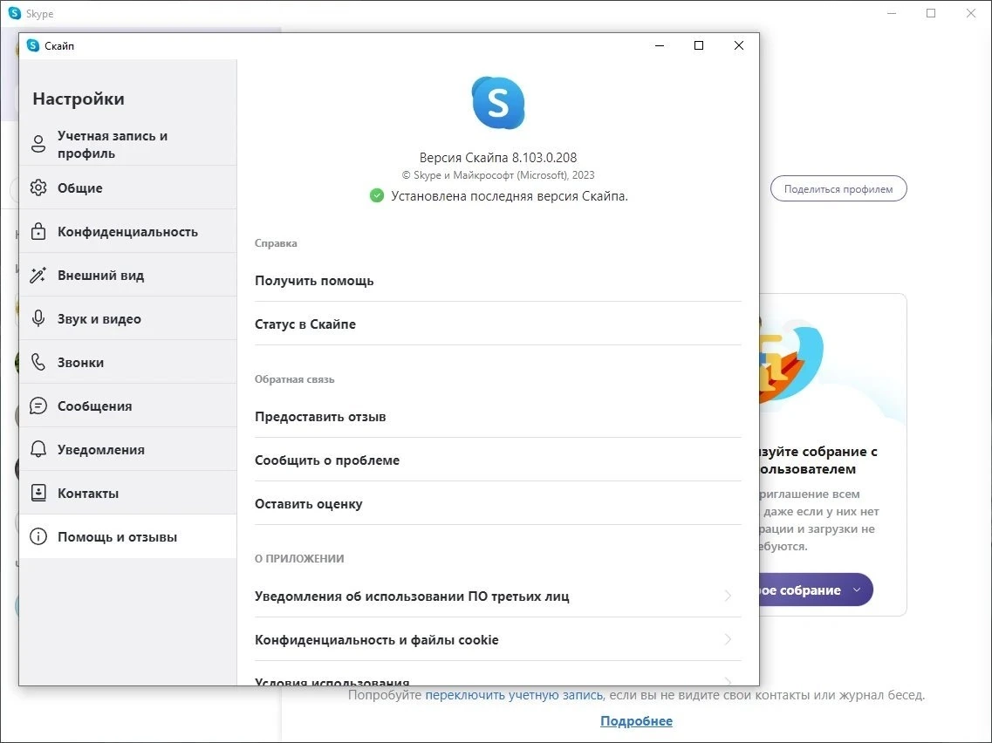Minimize the Скайп settings window

660,45
